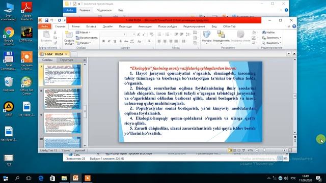The height and width of the screenshot is (183, 326).
Task: Open the Change Case (Aa) dropdown
Action: click(x=140, y=41)
